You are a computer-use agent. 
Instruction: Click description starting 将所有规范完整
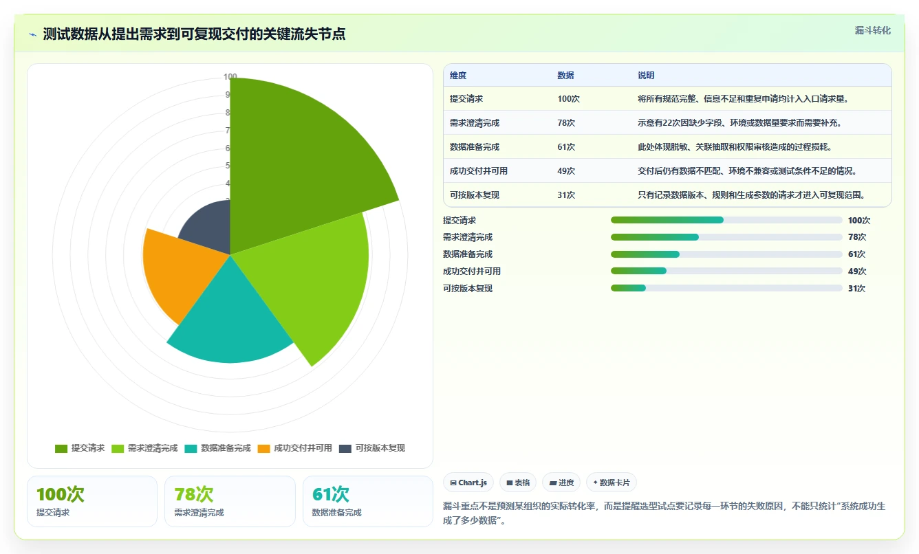743,99
